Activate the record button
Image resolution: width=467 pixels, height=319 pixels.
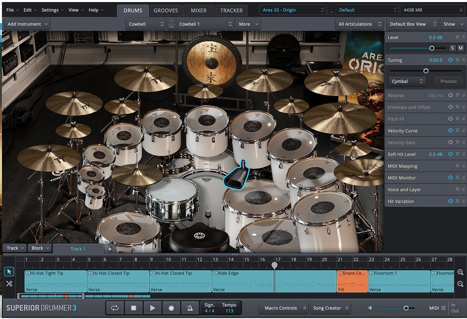pyautogui.click(x=171, y=307)
